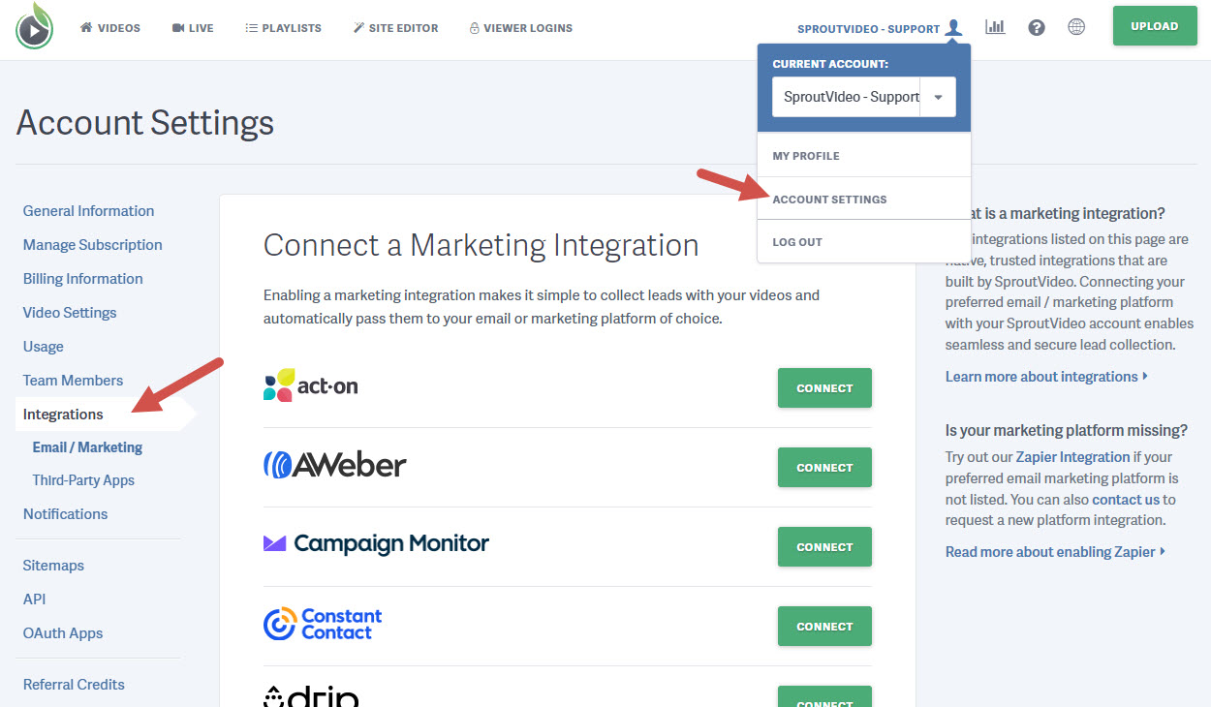
Task: Select Email / Marketing in the sidebar
Action: pyautogui.click(x=86, y=447)
